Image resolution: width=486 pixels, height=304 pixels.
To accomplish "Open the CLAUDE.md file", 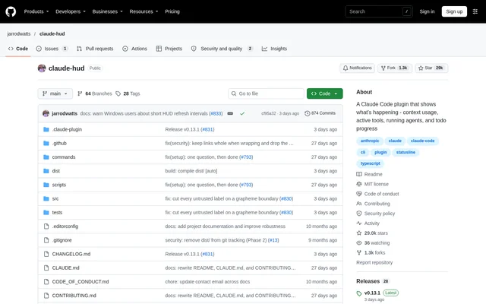I will [66, 268].
